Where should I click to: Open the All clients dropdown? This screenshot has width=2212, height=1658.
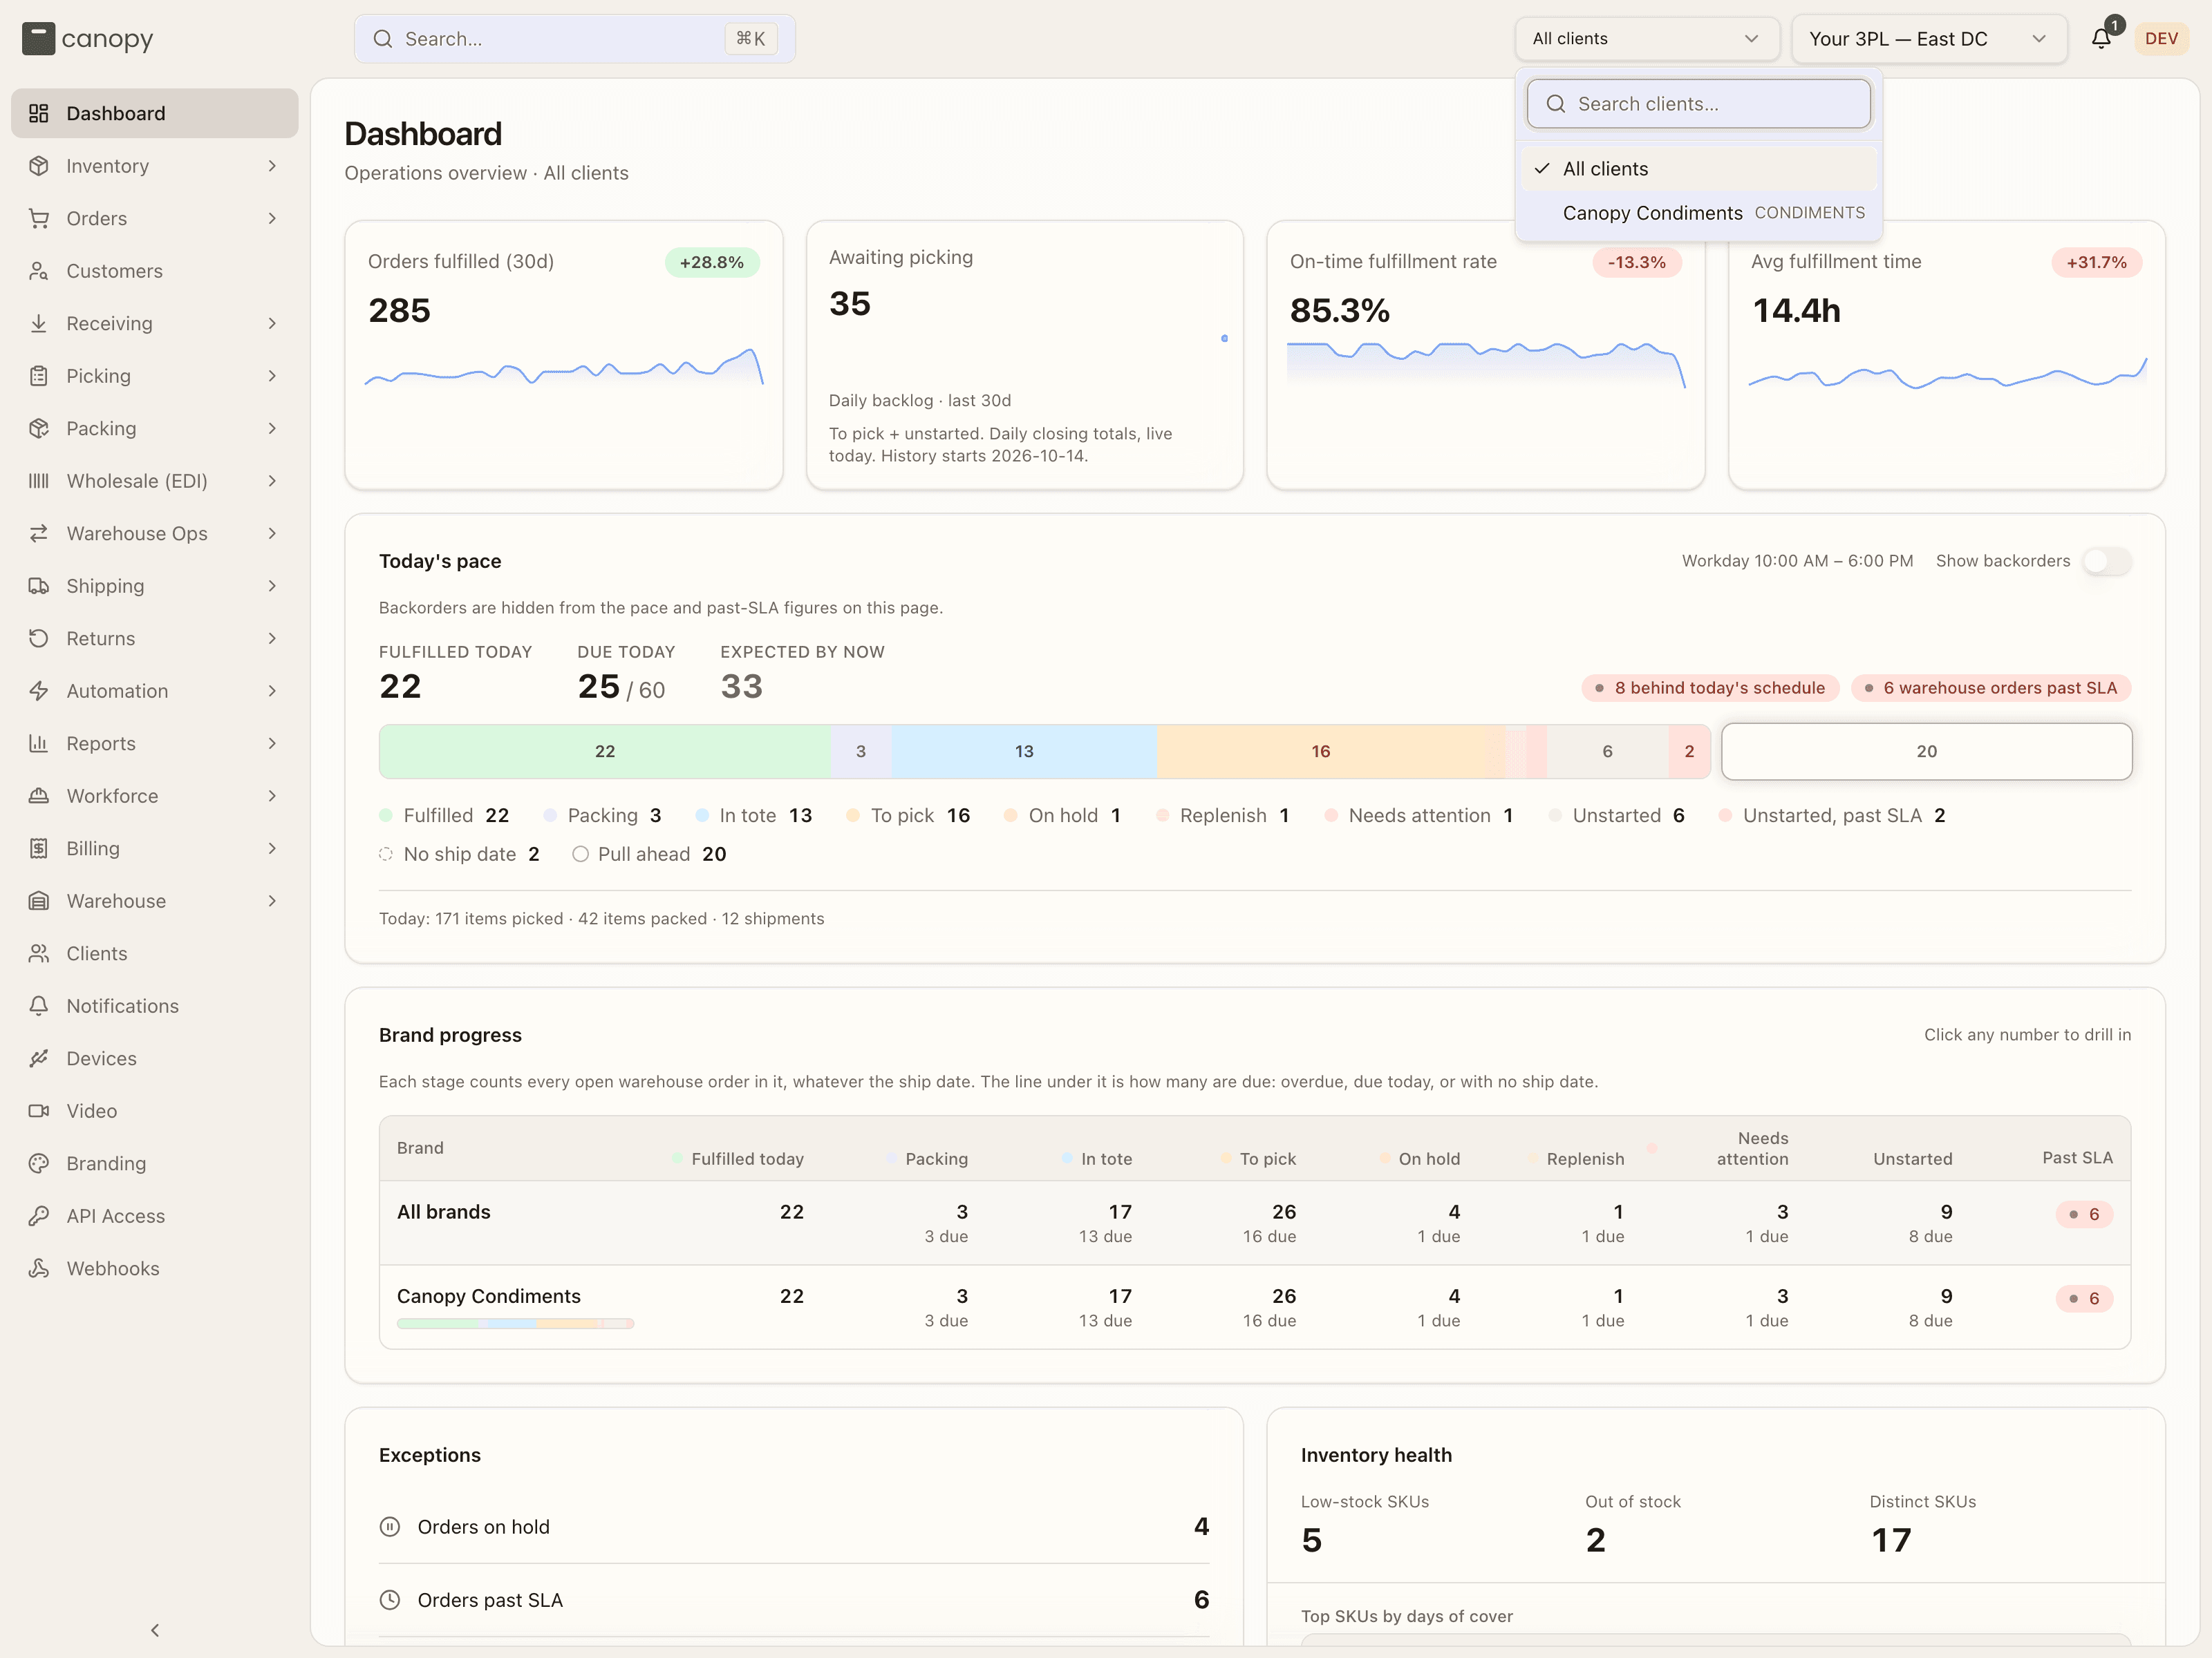(x=1646, y=39)
